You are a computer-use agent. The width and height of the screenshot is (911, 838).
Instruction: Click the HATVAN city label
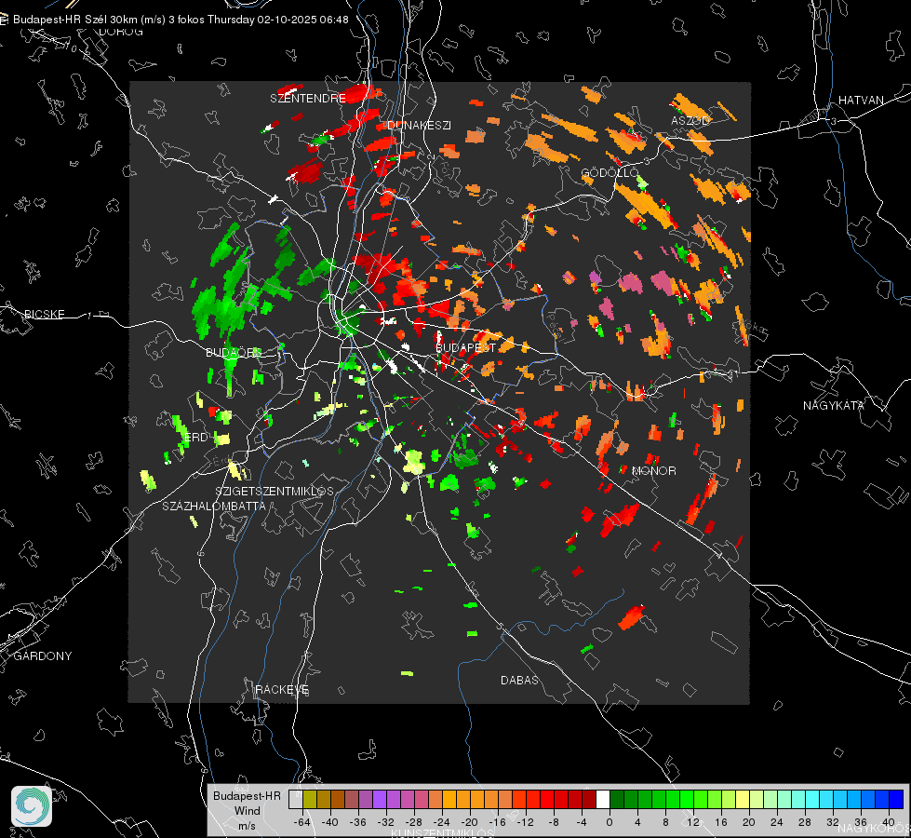pyautogui.click(x=861, y=101)
